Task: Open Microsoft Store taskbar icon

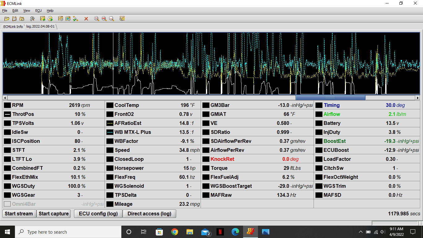Action: 159,232
